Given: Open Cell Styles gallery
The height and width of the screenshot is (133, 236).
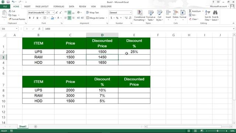Looking at the screenshot, I should tap(159, 16).
